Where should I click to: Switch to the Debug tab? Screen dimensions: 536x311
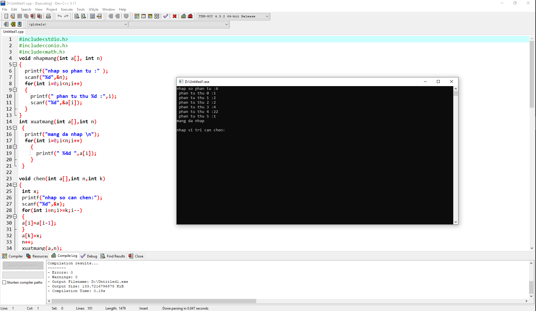point(89,256)
